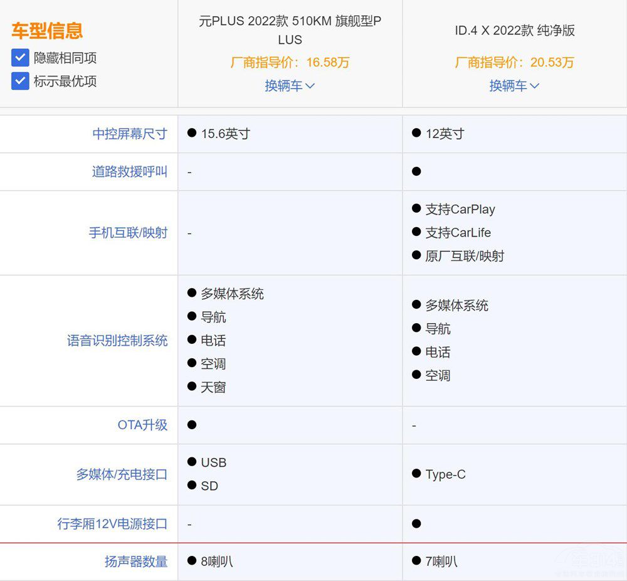Click the 车型信息 heading
This screenshot has width=627, height=581.
point(47,31)
